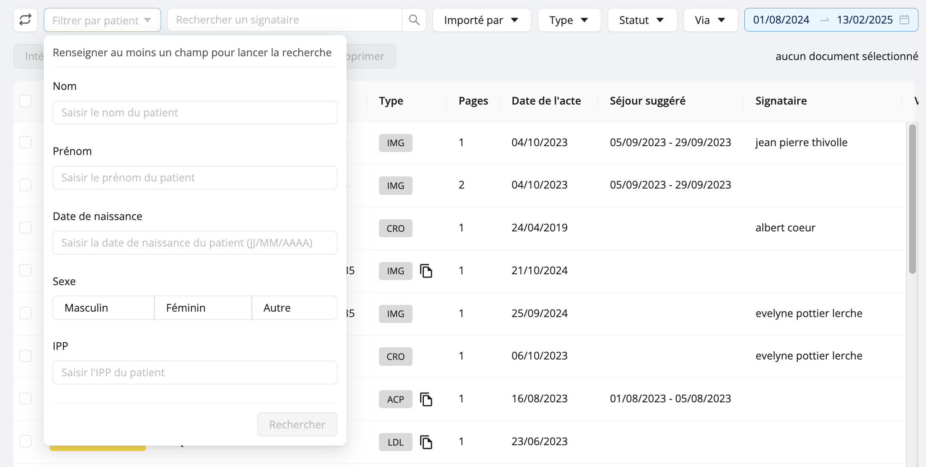
Task: Click the date 23/06/2023
Action: tap(540, 441)
